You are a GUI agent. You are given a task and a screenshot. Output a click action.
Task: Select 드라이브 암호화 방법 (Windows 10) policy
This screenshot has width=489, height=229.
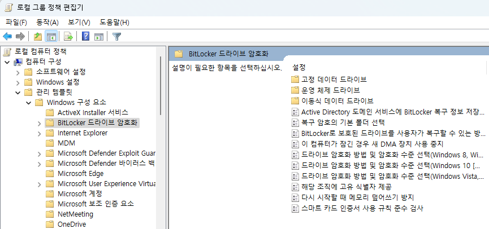coord(391,165)
